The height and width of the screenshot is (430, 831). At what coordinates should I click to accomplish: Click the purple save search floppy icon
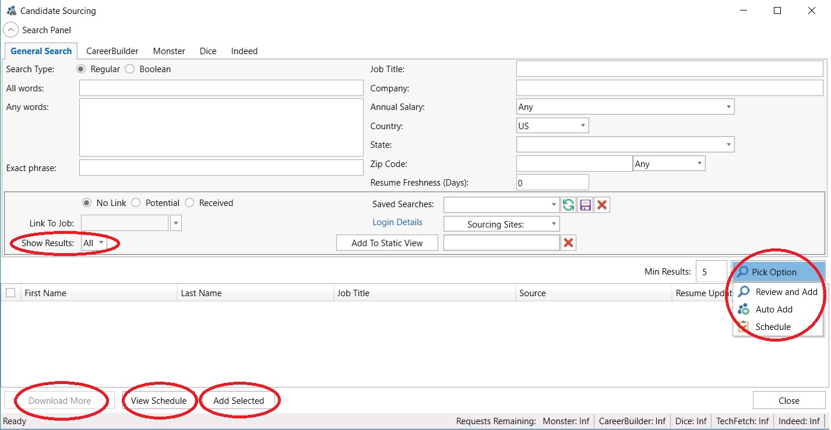[585, 205]
